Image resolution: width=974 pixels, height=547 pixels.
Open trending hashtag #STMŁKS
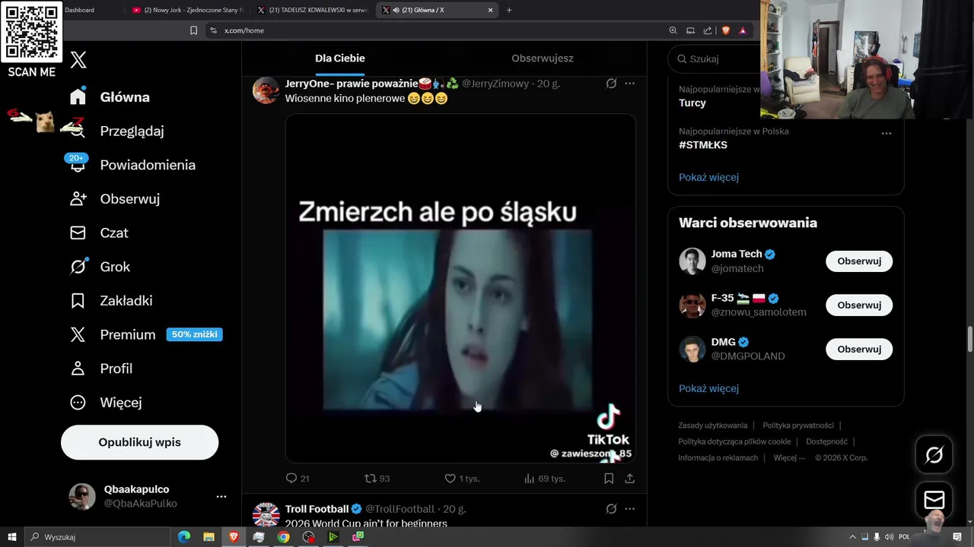pyautogui.click(x=703, y=144)
